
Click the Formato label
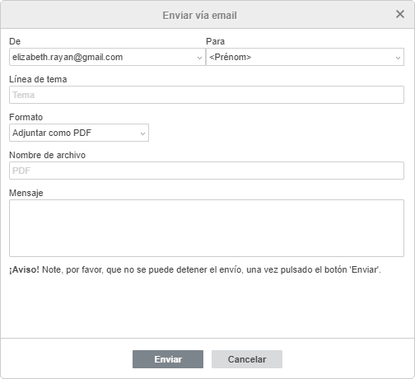coord(26,117)
